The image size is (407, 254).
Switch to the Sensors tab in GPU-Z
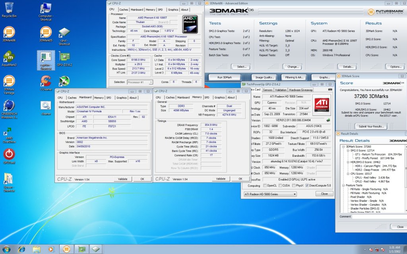pos(267,90)
